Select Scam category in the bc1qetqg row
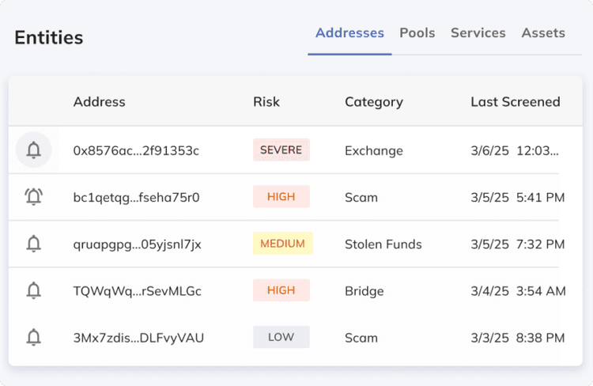The image size is (593, 386). point(361,198)
